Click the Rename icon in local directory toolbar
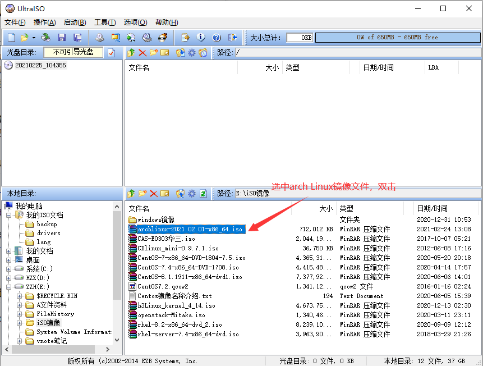Screen dimensions: 483x366 click(x=165, y=193)
